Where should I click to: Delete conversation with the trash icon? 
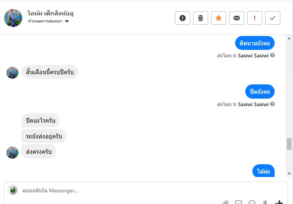(x=201, y=18)
